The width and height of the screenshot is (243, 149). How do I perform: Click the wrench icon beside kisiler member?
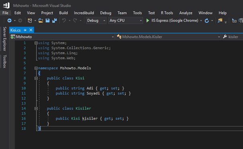(225, 37)
